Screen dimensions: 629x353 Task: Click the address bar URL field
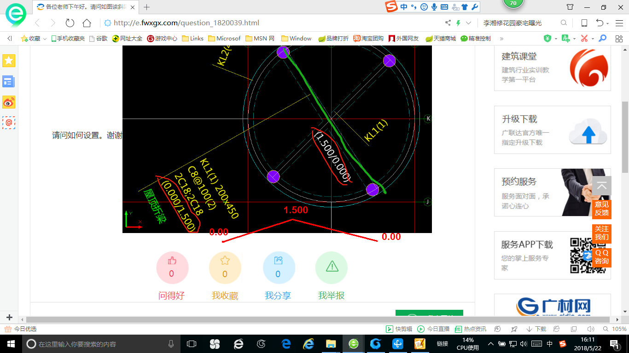coord(272,23)
